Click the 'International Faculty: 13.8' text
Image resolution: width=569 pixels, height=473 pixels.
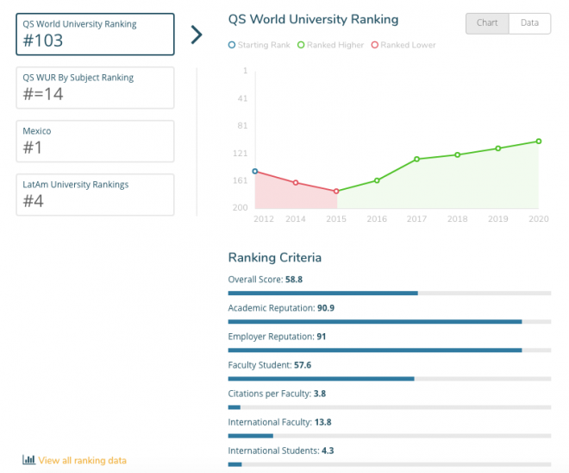pyautogui.click(x=280, y=422)
